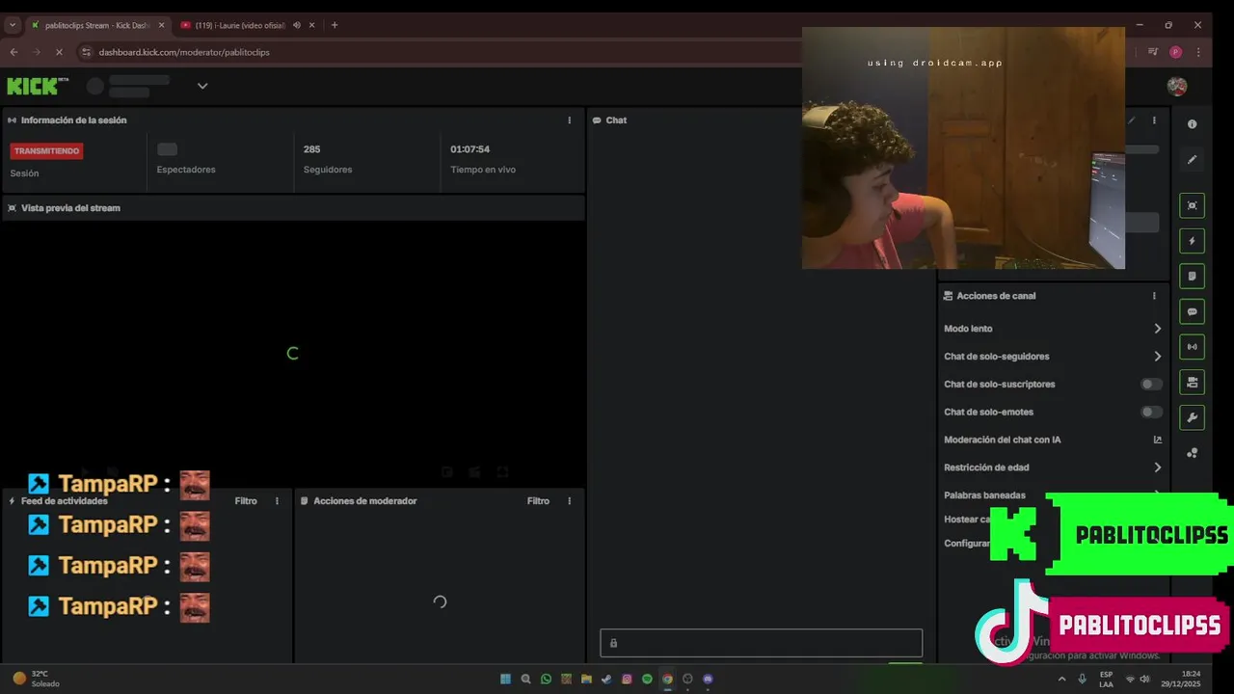Expand Modo lento chevron
The height and width of the screenshot is (694, 1234).
[x=1158, y=329]
